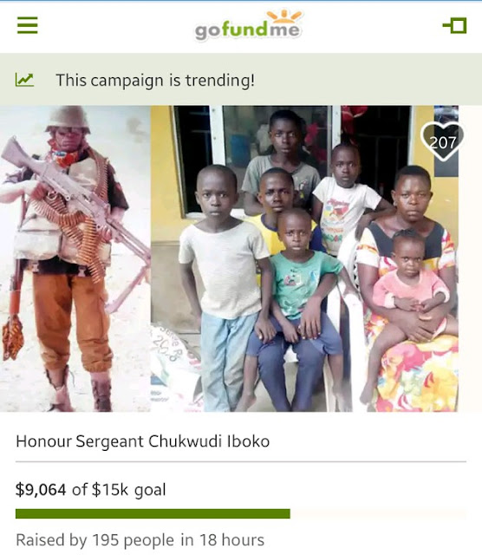The image size is (482, 555).
Task: Tap the sign-in icon at top right
Action: (x=454, y=25)
